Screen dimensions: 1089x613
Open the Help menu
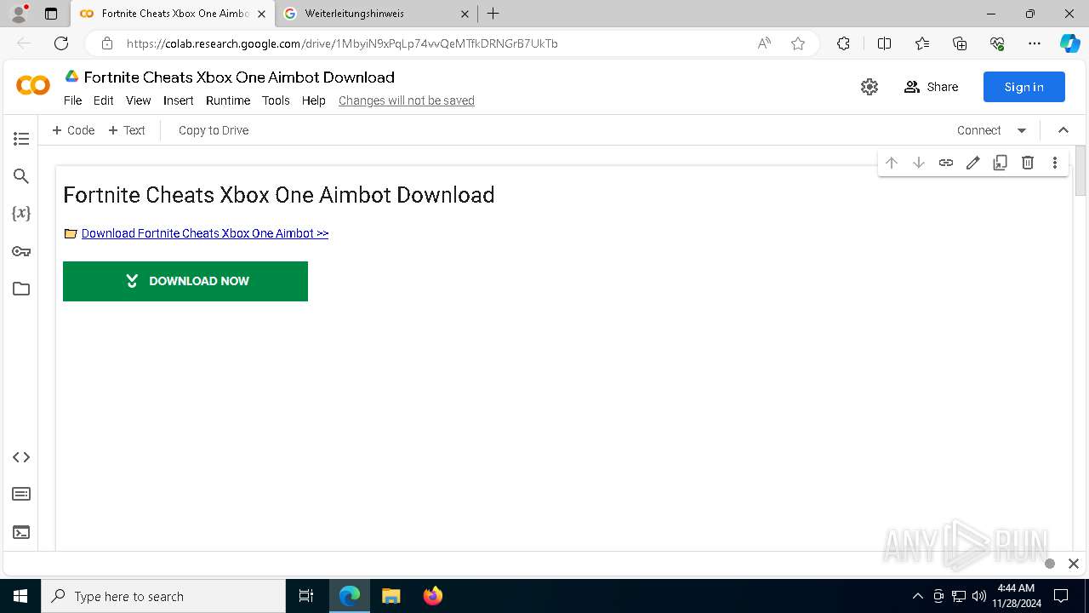(x=314, y=100)
